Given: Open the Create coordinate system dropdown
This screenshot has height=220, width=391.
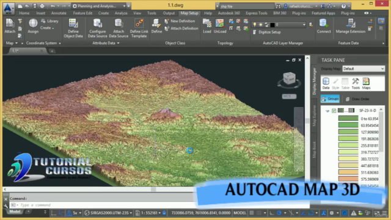Looking at the screenshot, I should coord(47,28).
